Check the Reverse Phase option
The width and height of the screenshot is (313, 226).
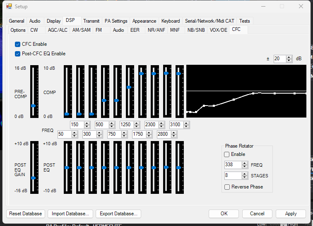point(226,187)
